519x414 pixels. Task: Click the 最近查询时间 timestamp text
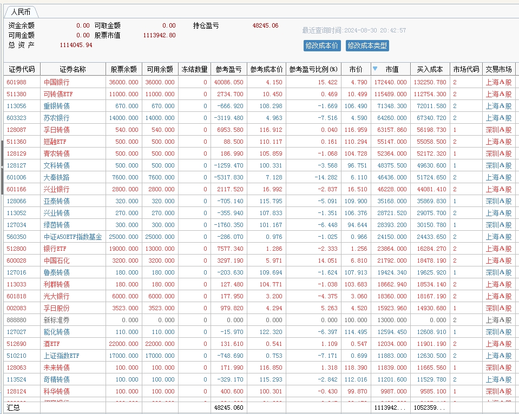click(354, 30)
